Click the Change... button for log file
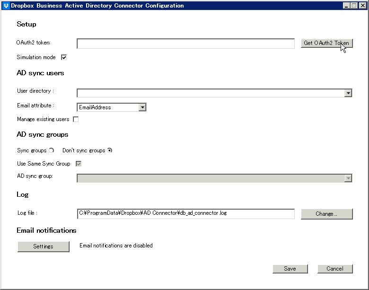Viewport: 369px width, 290px height. (326, 214)
